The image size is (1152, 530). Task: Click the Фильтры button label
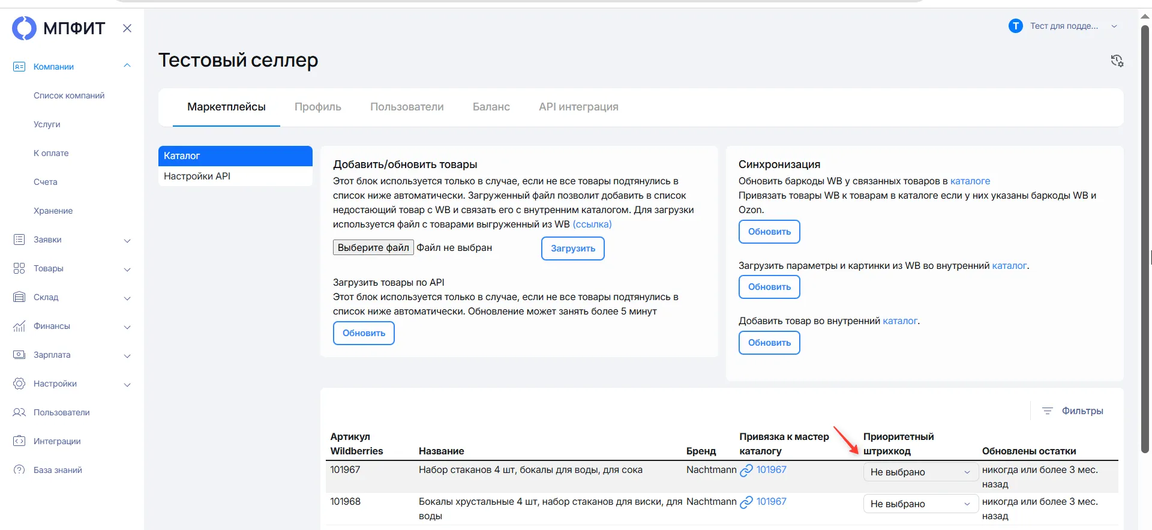coord(1082,411)
